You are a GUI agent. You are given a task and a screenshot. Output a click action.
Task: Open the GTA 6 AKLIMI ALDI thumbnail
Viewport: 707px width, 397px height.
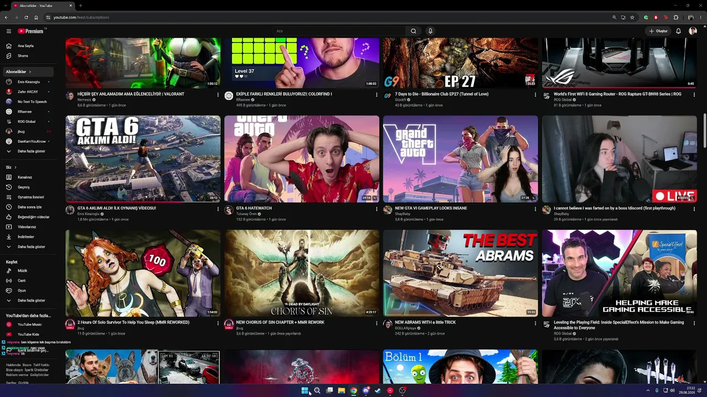pyautogui.click(x=143, y=159)
